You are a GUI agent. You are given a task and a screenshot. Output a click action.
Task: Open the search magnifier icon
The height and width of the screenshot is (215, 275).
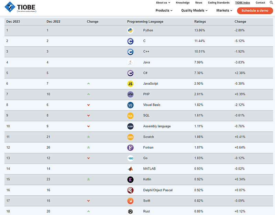click(x=271, y=2)
